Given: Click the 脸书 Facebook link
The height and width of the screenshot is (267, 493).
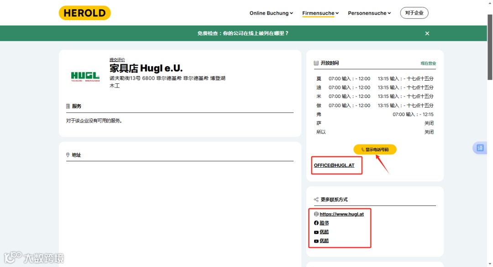Looking at the screenshot, I should click(324, 223).
